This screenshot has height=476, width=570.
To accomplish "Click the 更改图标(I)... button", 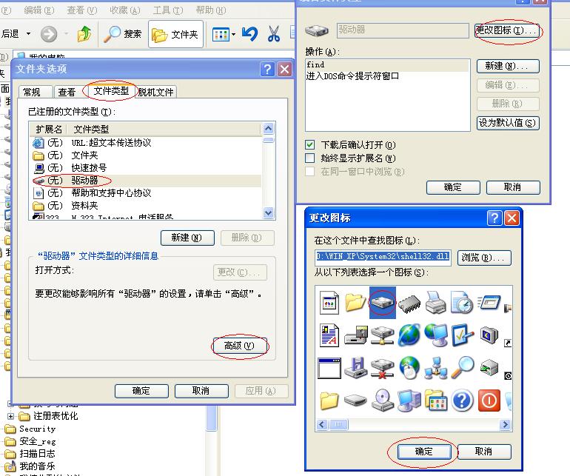I will tap(506, 30).
